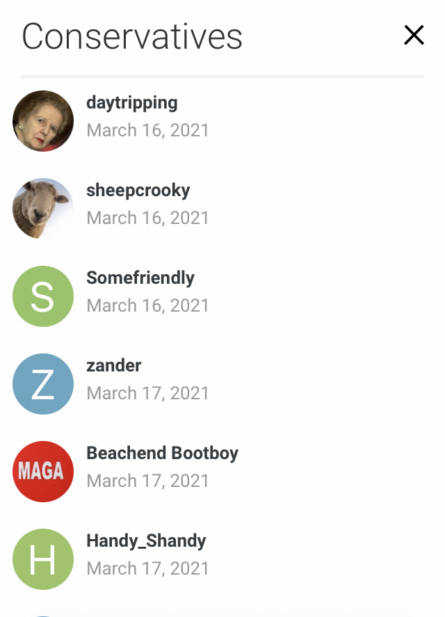445x617 pixels.
Task: Select the Handy_Shandy username
Action: tap(146, 541)
